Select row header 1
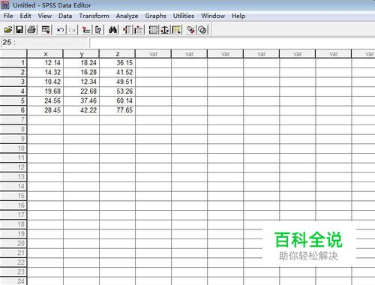 pos(13,63)
